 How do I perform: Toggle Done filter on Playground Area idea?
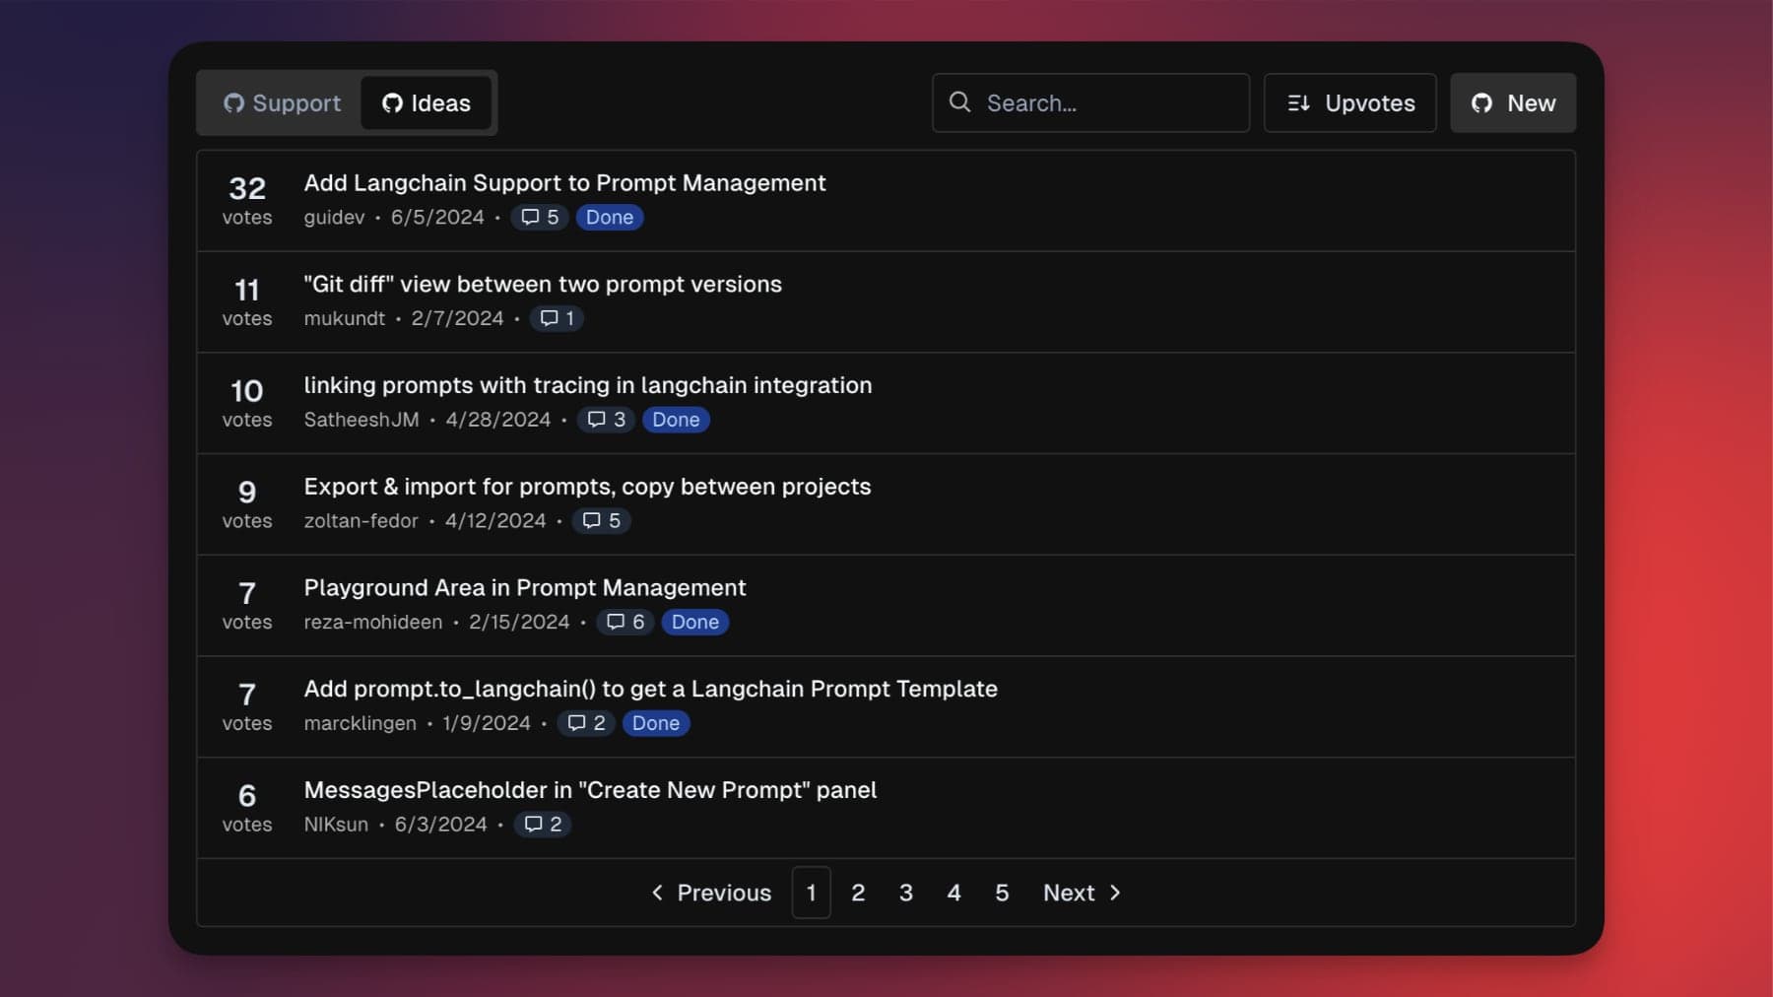(x=694, y=622)
